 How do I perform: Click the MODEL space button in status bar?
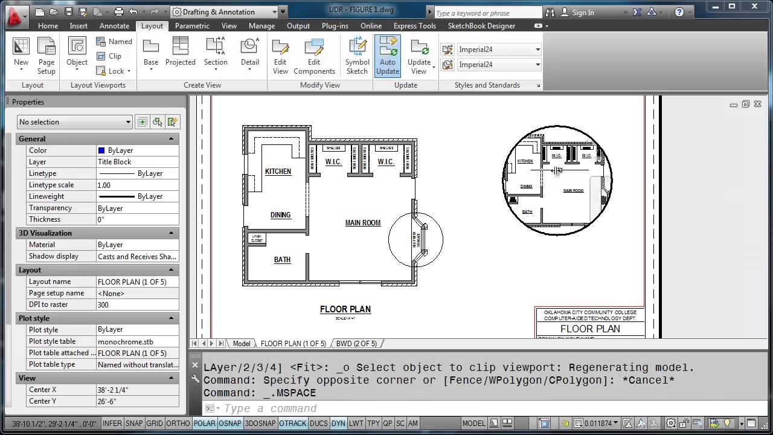[x=473, y=424]
